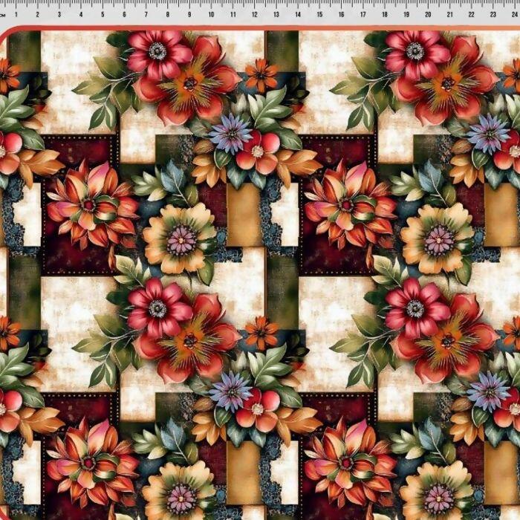The image size is (520, 520).
Task: Select the lower-left orange dahlia flower
Action: 89,463
